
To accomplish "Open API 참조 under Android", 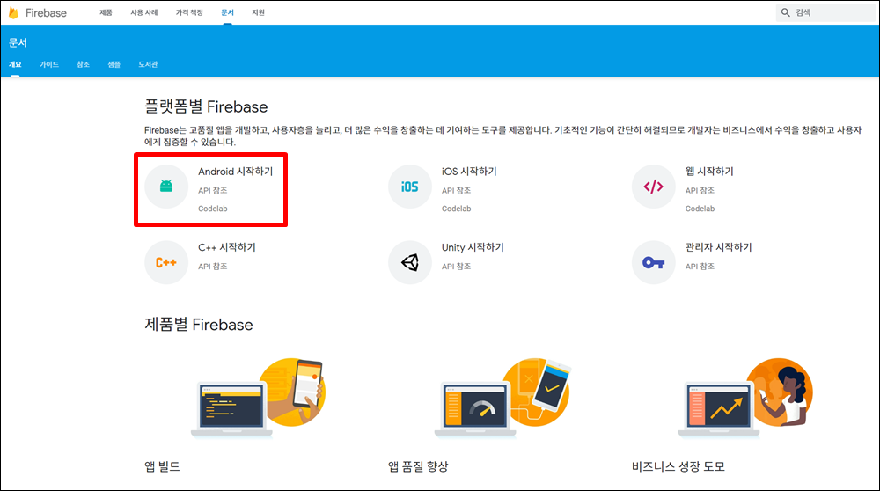I will tap(213, 191).
